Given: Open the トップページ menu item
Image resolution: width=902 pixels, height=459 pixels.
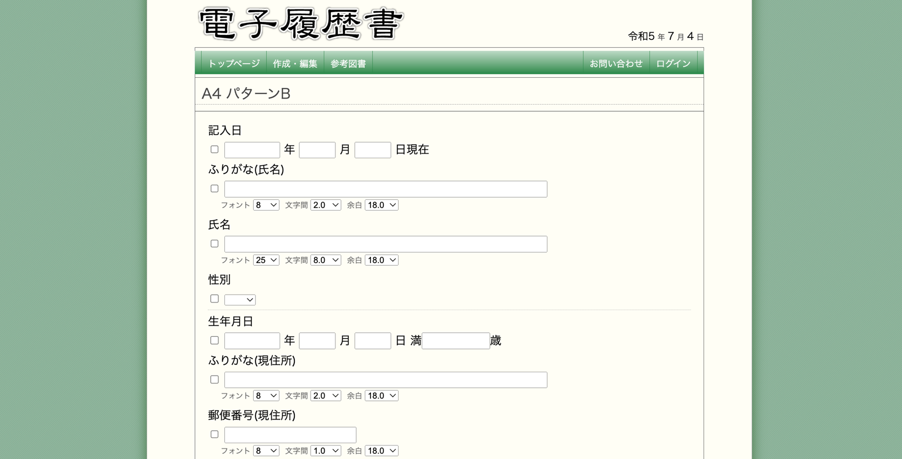Looking at the screenshot, I should (x=234, y=63).
